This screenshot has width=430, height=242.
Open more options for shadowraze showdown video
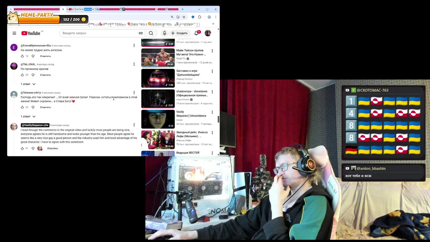pyautogui.click(x=212, y=92)
